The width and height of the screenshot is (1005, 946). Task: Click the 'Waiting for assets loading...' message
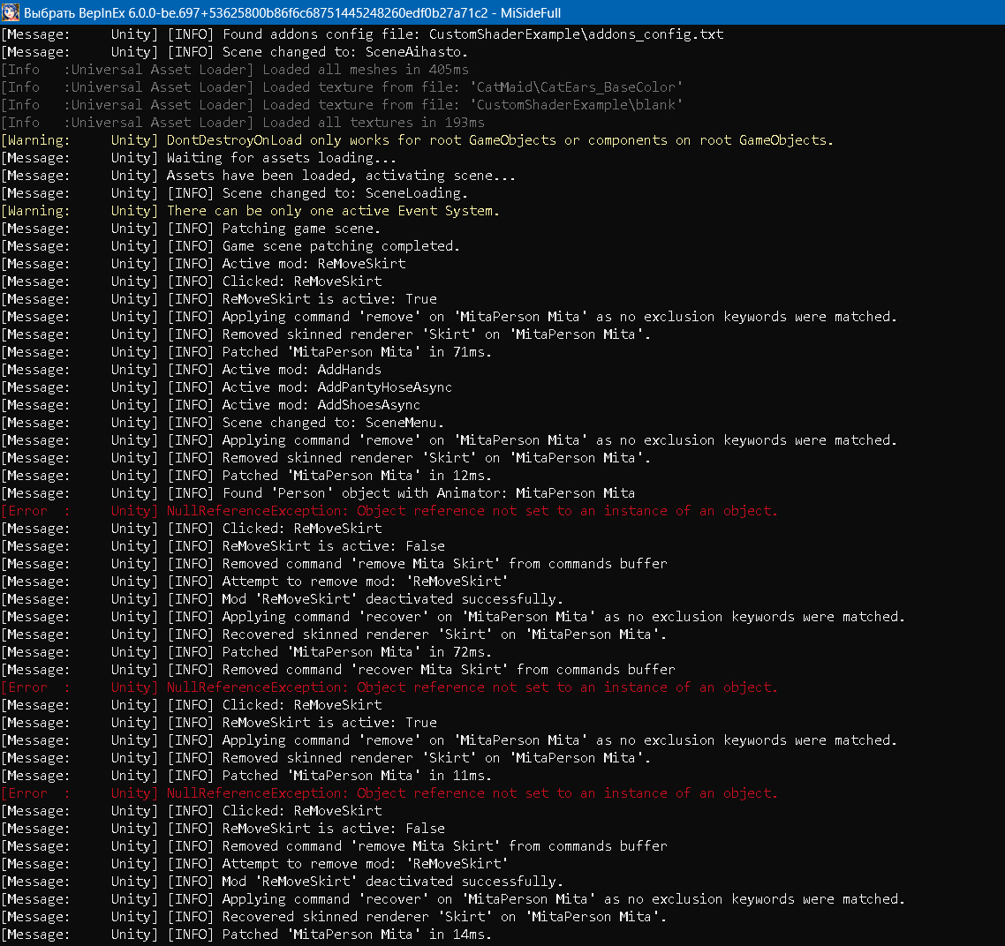(281, 158)
